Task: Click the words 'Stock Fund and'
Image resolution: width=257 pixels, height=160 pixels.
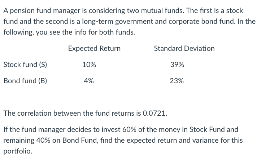Action: coord(214,130)
